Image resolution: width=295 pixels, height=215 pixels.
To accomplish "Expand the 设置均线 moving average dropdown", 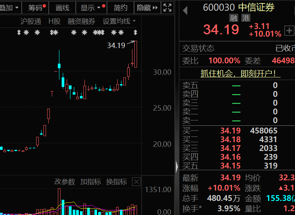I will 119,21.
